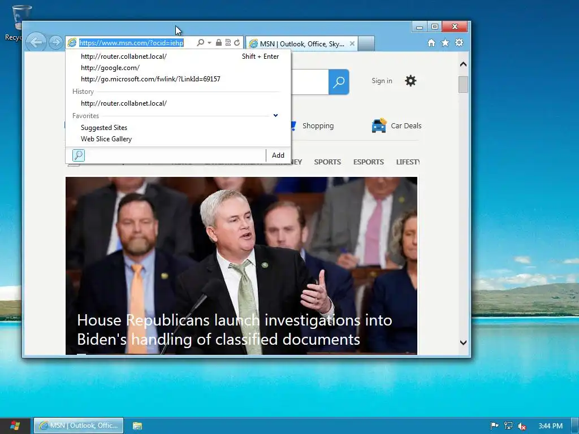
Task: Minimize the Internet Explorer window
Action: 419,27
